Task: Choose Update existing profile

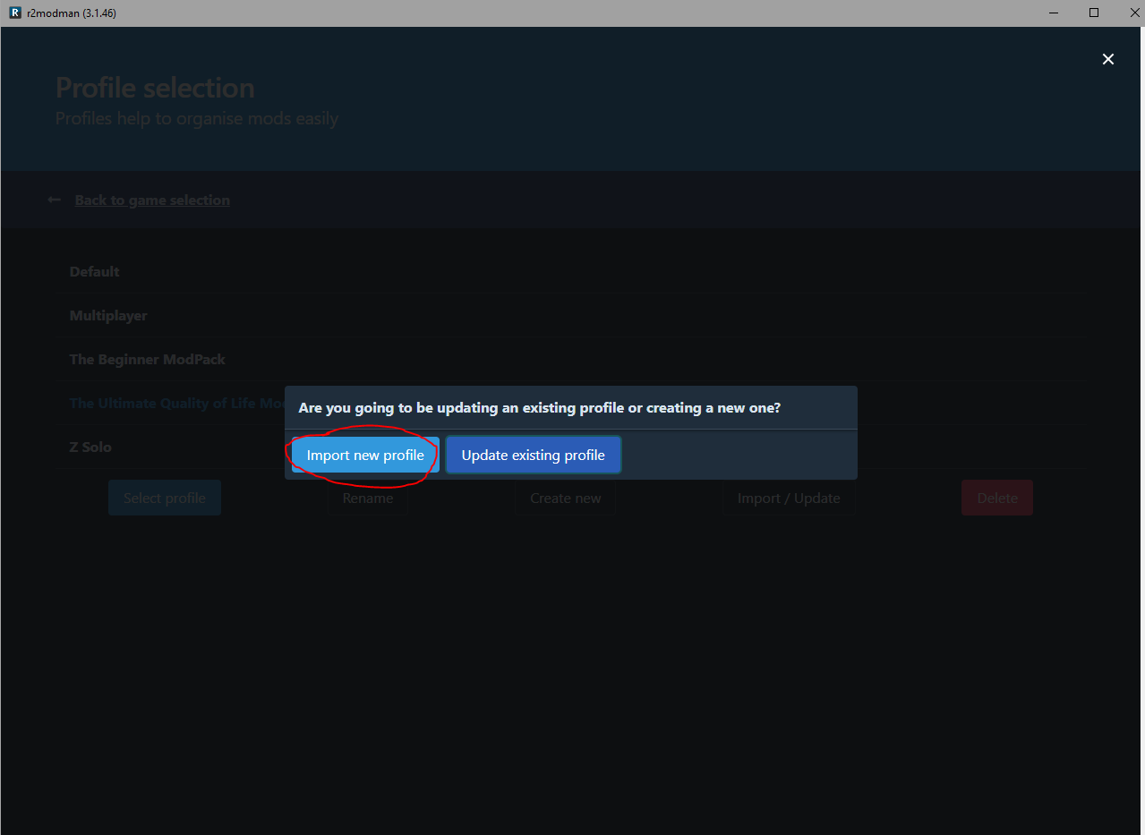Action: coord(533,455)
